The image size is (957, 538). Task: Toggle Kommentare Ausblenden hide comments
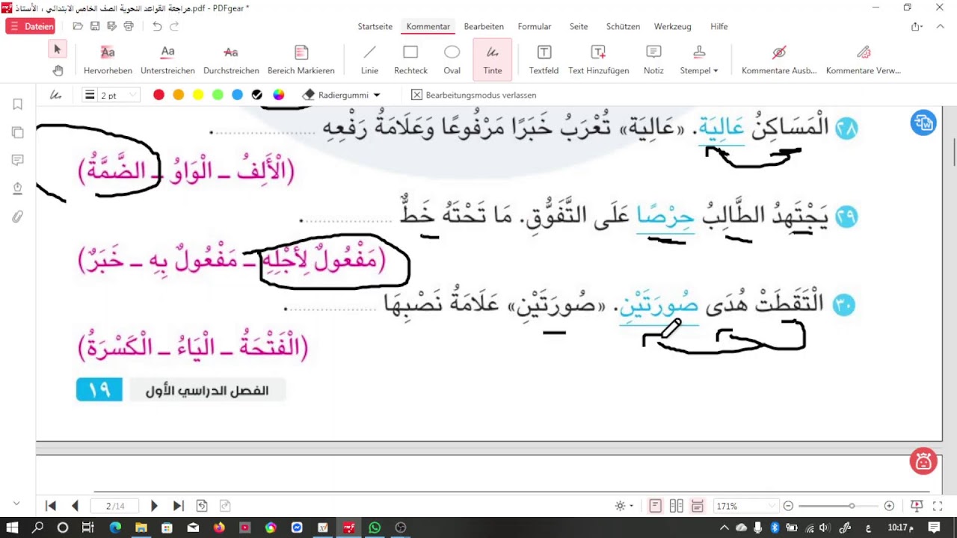779,61
